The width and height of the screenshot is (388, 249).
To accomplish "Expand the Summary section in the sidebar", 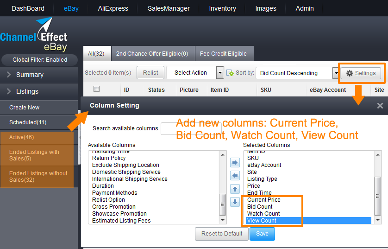I will pyautogui.click(x=39, y=75).
